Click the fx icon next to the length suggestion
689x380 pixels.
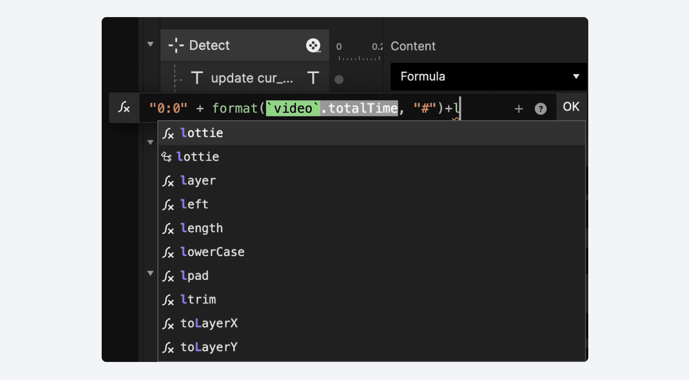pos(169,228)
